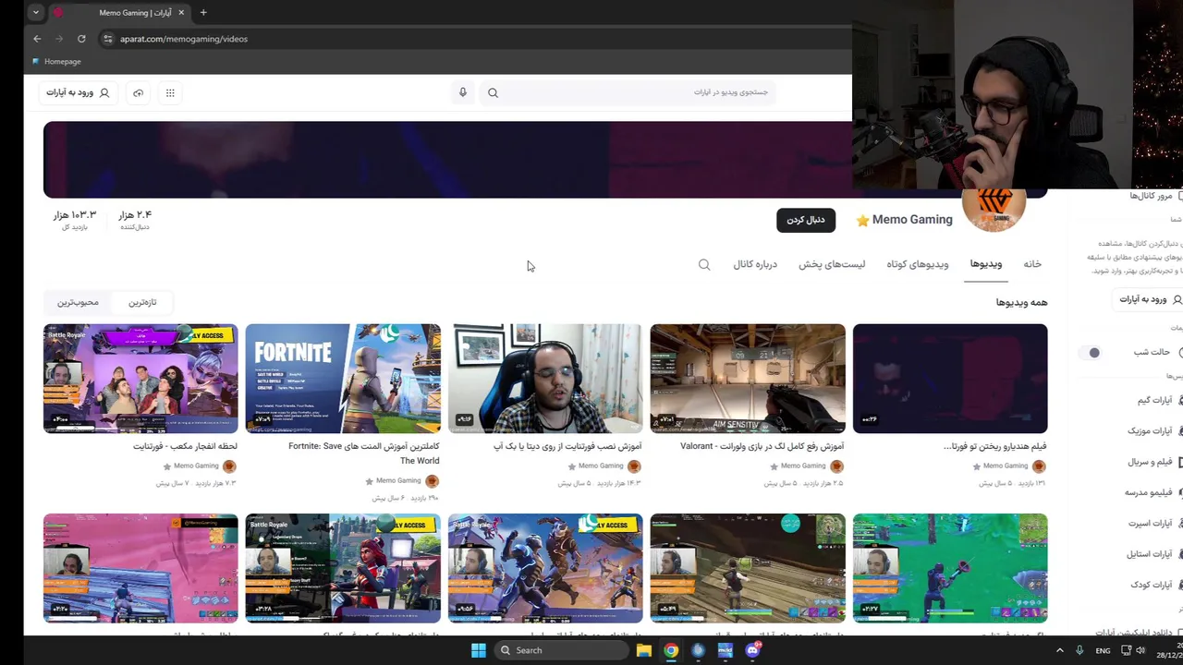The width and height of the screenshot is (1183, 665).
Task: Open فیلیمو مدرسه in sidebar
Action: tap(1153, 492)
